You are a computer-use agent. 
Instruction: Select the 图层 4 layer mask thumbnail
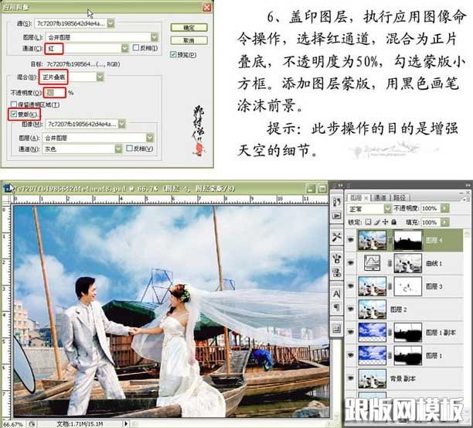(x=408, y=240)
